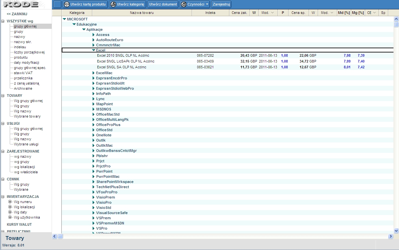Open the Mod. dropdown right of Cena sp.
Screen dimensions: 399x250
click(332, 13)
